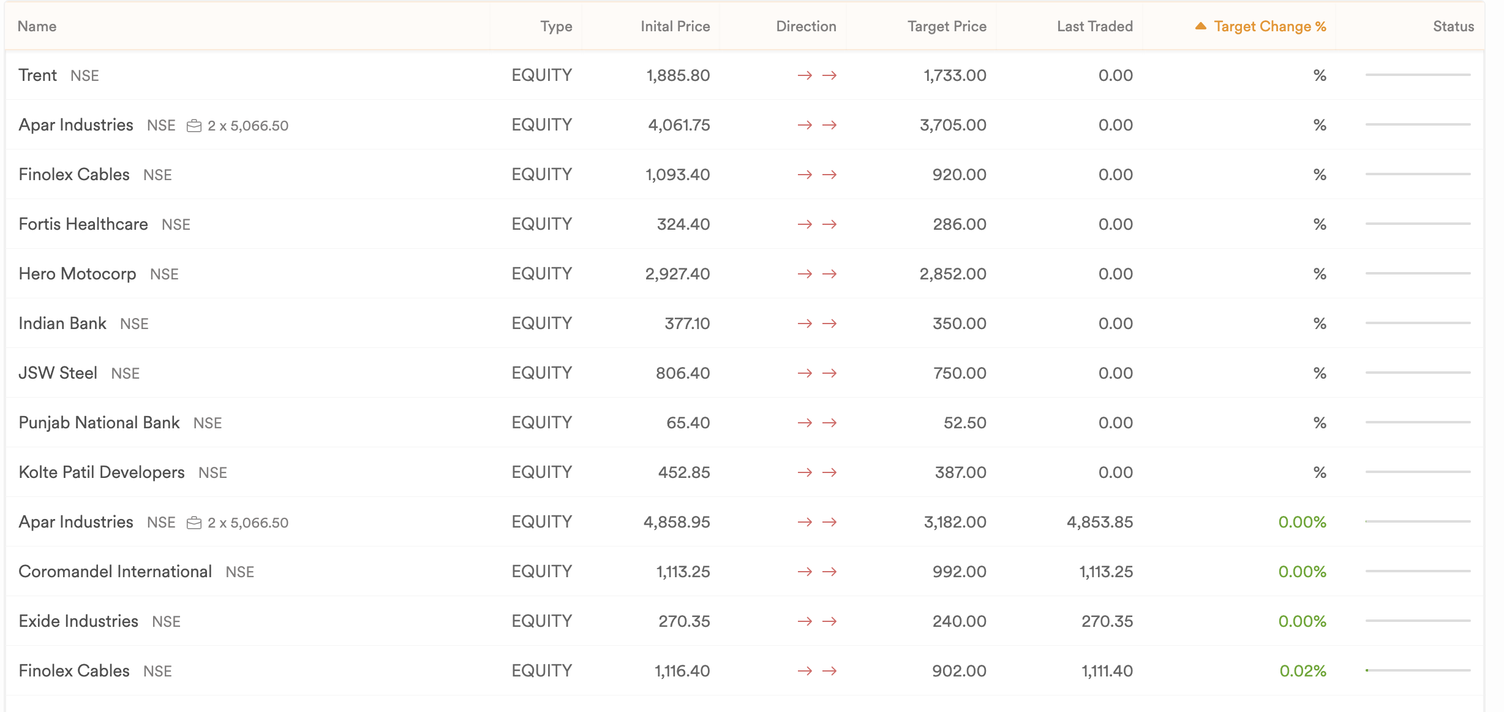
Task: Select 0.00% change in Coromandel International row
Action: 1302,572
